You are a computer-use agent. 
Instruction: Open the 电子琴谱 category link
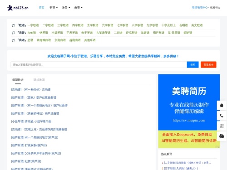click(x=87, y=33)
